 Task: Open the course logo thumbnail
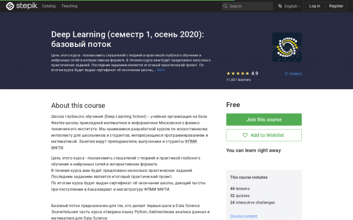[x=287, y=47]
